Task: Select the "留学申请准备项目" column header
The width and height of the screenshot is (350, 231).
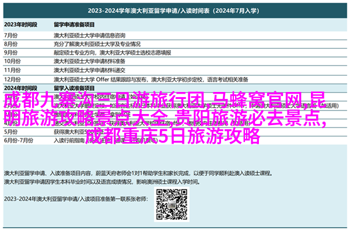Action: 74,24
